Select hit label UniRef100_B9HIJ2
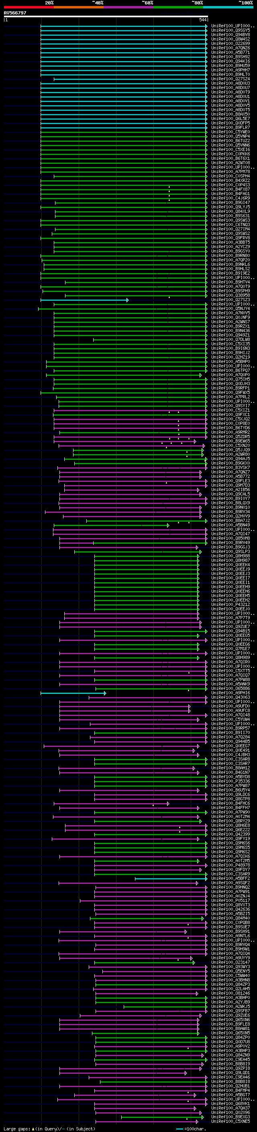This screenshot has height=1132, width=257. click(230, 353)
